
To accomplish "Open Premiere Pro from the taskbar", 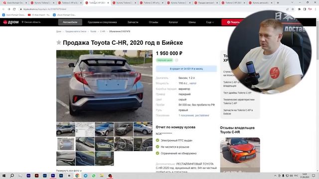I will 53,176.
